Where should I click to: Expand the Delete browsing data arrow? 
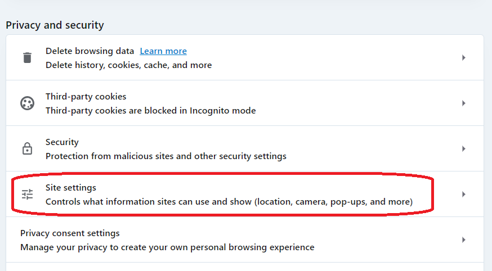463,57
